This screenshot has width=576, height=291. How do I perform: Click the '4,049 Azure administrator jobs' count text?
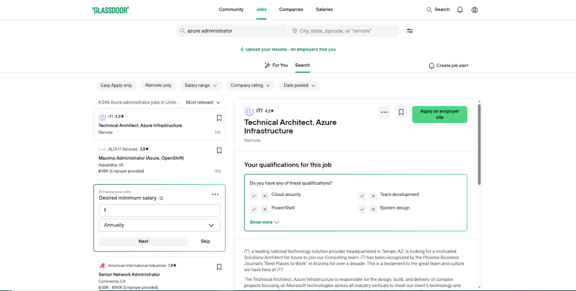click(139, 102)
